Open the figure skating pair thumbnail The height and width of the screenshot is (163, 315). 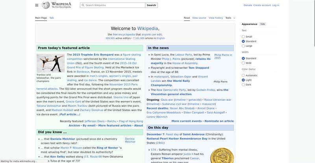point(50,63)
